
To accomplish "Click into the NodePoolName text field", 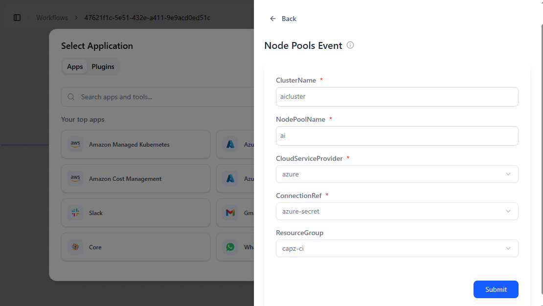I will point(397,136).
